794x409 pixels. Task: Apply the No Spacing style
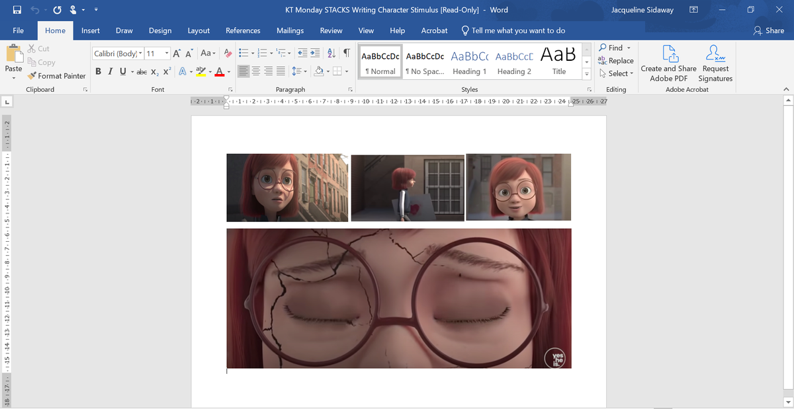coord(425,62)
